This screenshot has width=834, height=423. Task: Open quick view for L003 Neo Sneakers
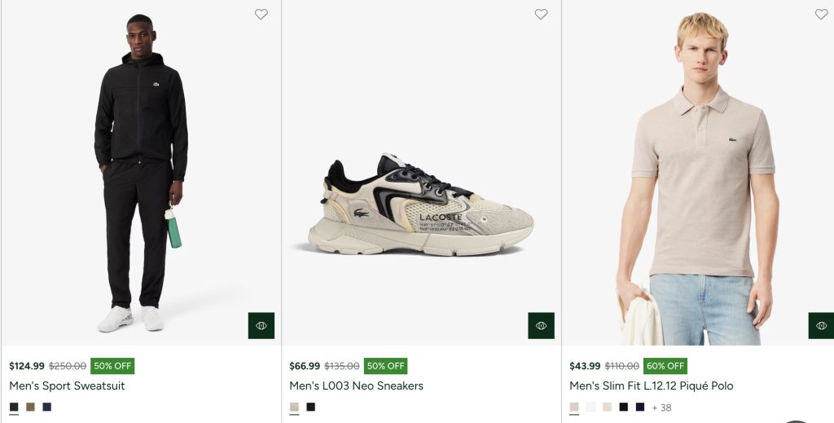click(x=541, y=325)
